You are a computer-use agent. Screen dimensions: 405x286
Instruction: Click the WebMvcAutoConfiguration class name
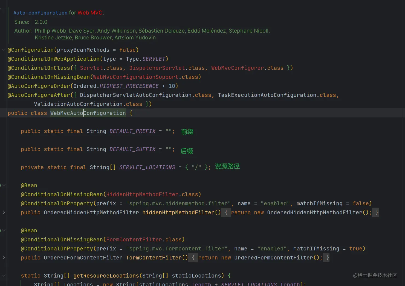pyautogui.click(x=88, y=113)
